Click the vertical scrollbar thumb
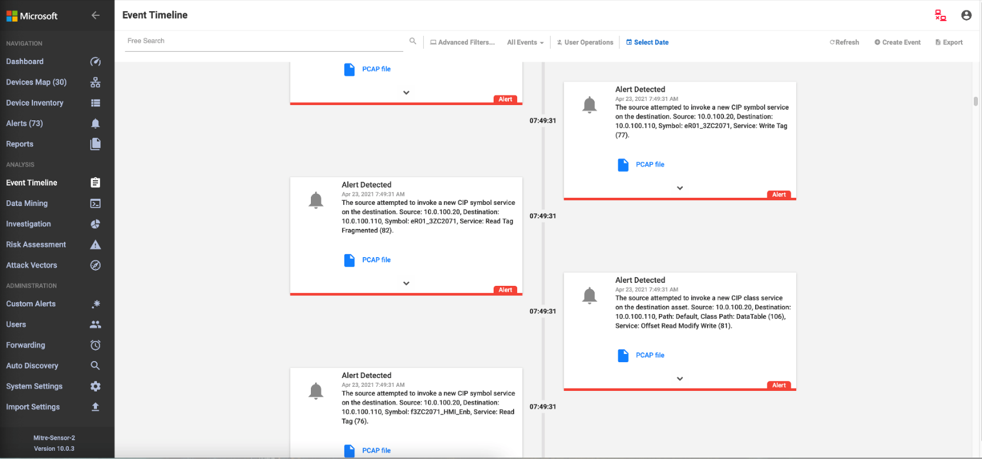This screenshot has height=459, width=982. pyautogui.click(x=976, y=101)
